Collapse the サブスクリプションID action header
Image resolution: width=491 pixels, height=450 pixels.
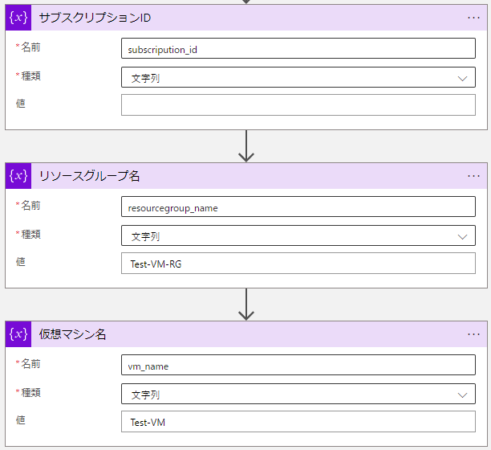246,18
